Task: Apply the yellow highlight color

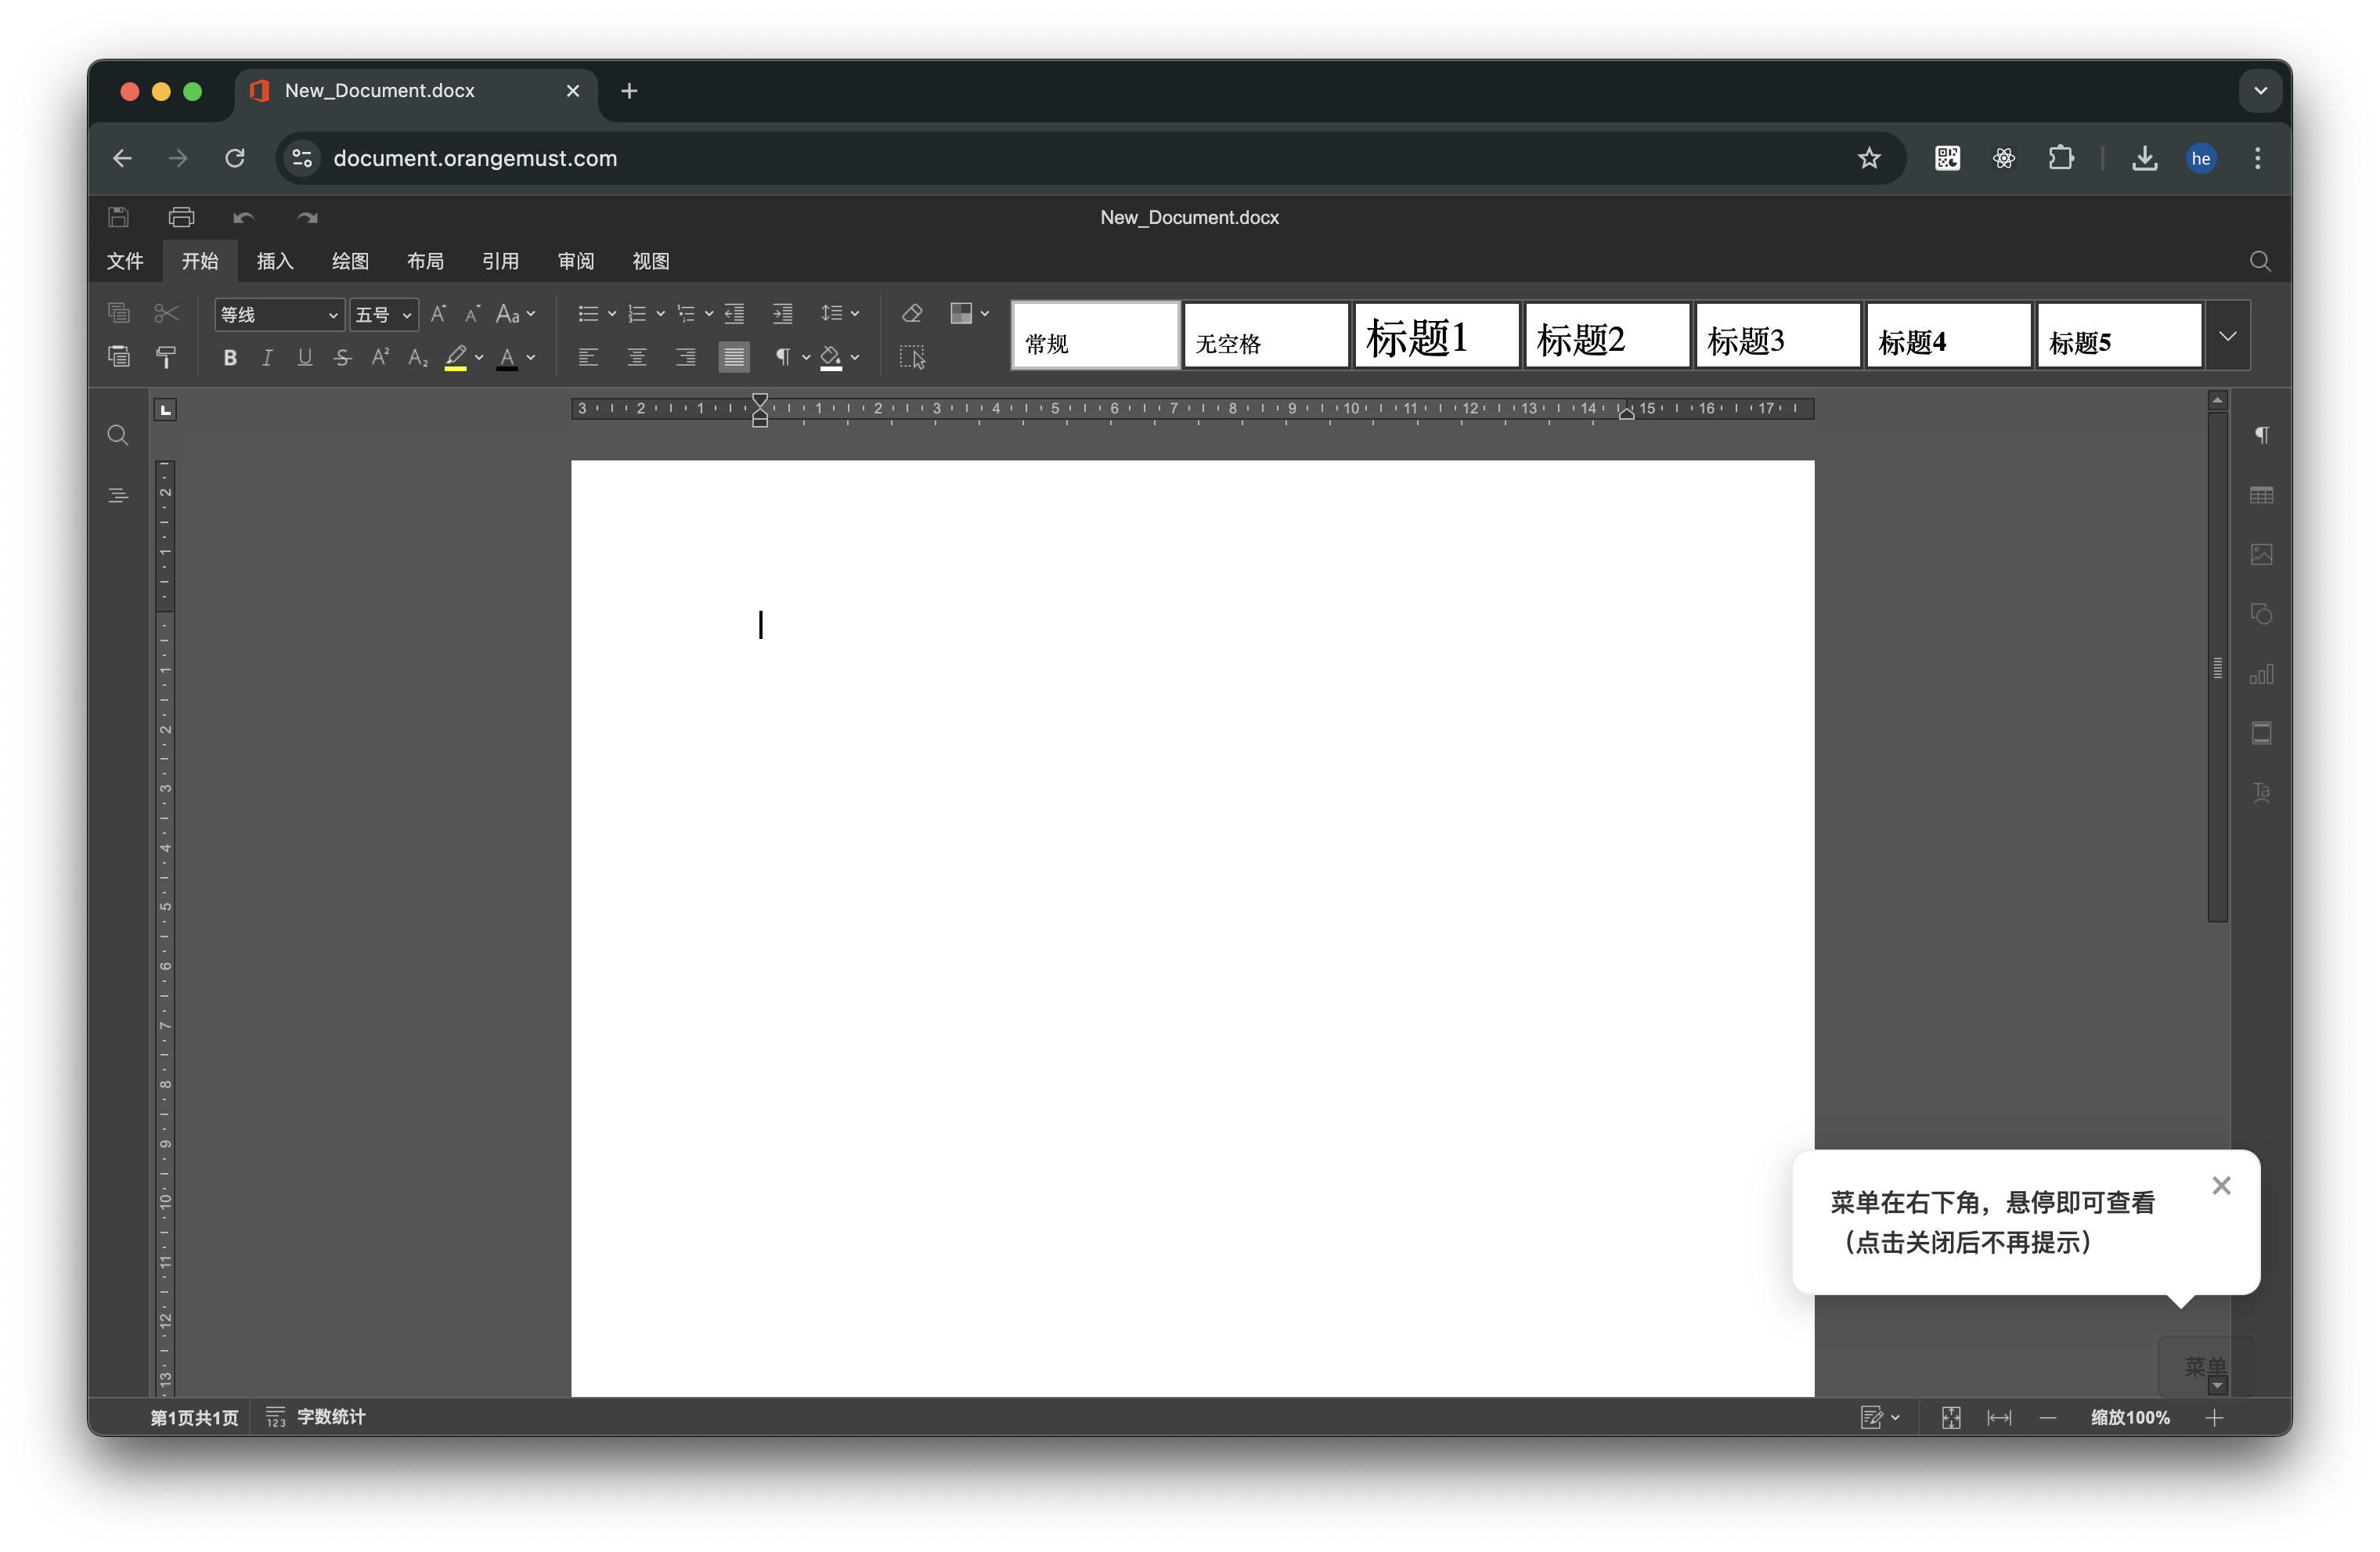Action: click(x=456, y=358)
